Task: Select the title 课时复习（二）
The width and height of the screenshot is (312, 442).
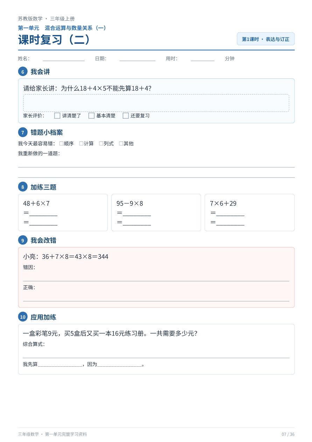Action: pos(54,40)
